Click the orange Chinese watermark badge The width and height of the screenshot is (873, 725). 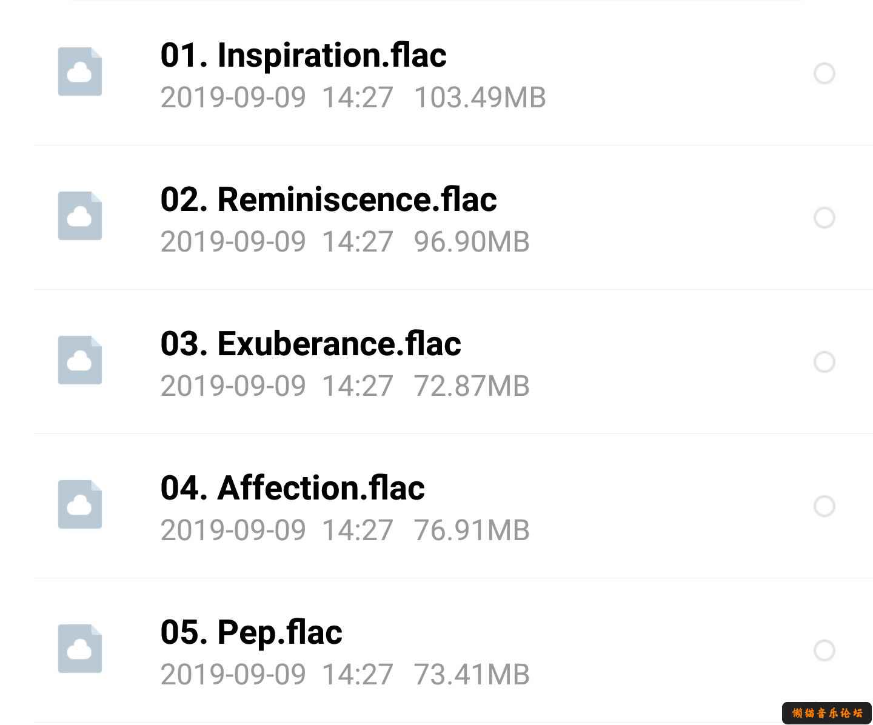tap(827, 713)
